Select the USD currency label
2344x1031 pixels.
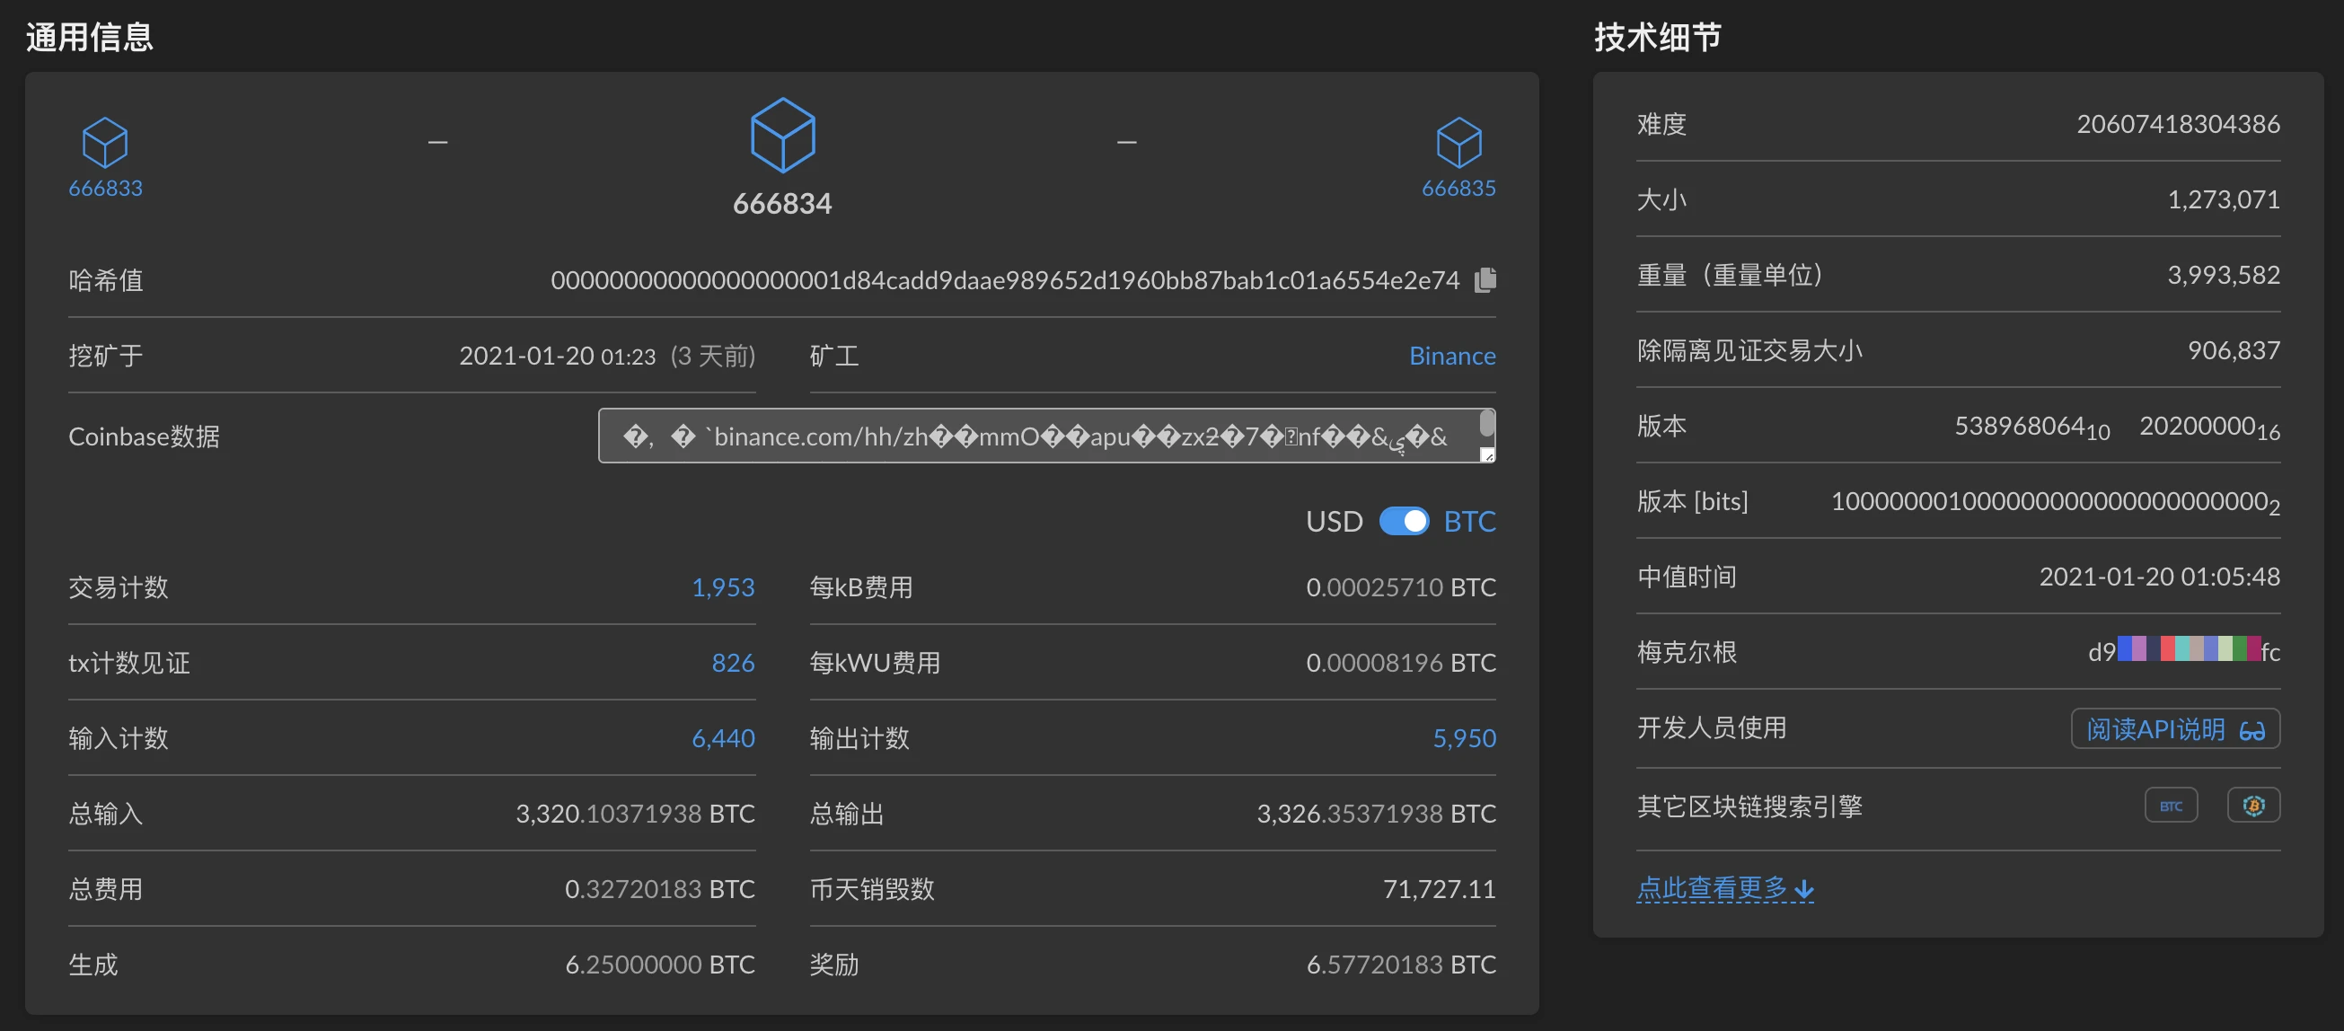pyautogui.click(x=1334, y=522)
